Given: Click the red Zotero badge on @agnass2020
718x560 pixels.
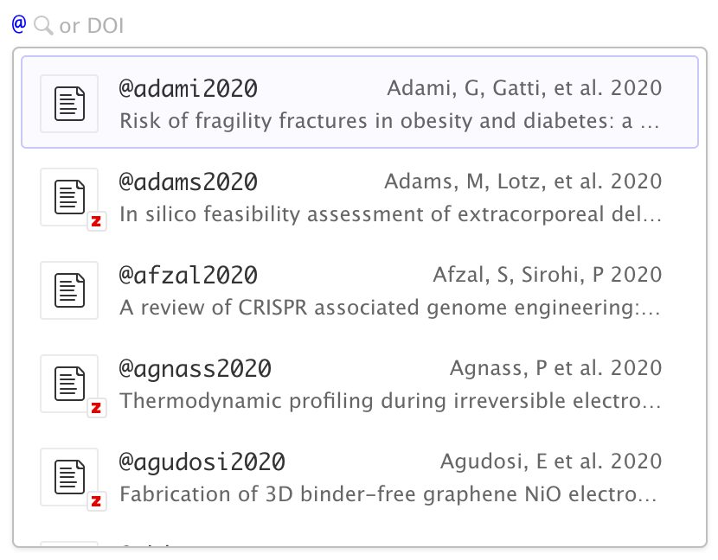Looking at the screenshot, I should point(97,407).
